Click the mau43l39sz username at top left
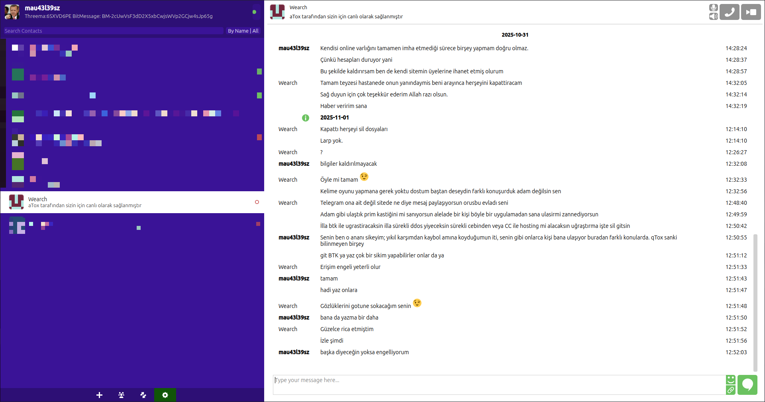This screenshot has height=402, width=765. point(42,8)
